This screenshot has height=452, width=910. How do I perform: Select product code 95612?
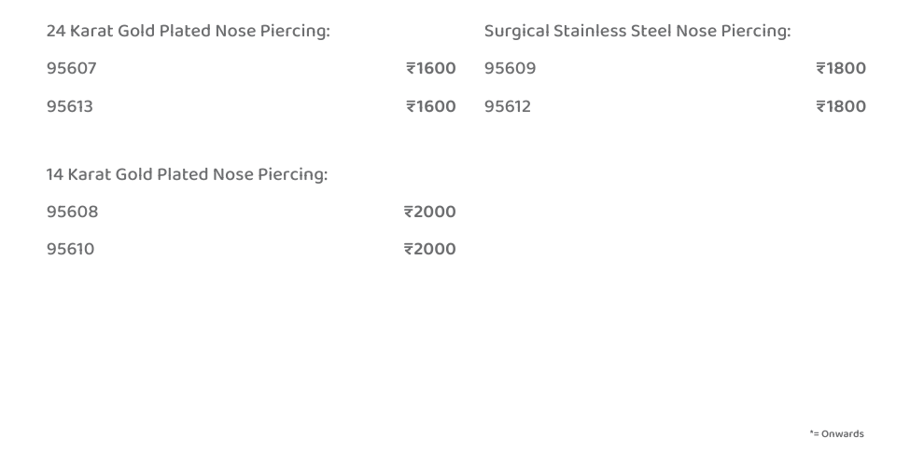(x=508, y=106)
